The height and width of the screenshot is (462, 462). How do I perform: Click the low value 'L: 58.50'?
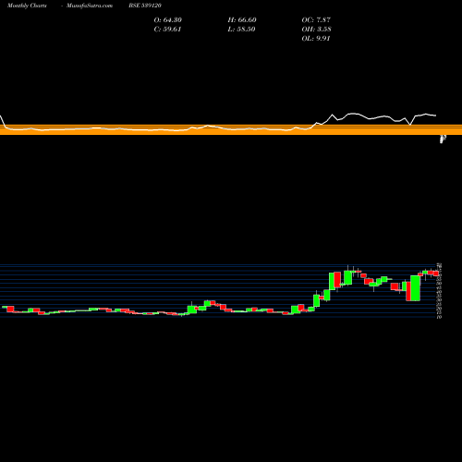(241, 30)
